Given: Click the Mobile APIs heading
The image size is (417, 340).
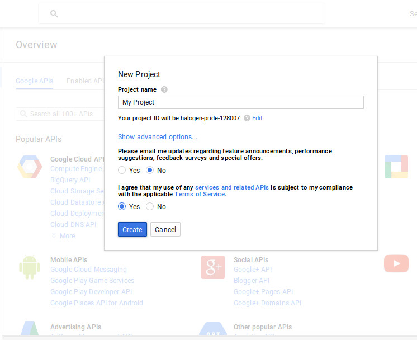Looking at the screenshot, I should coord(69,260).
